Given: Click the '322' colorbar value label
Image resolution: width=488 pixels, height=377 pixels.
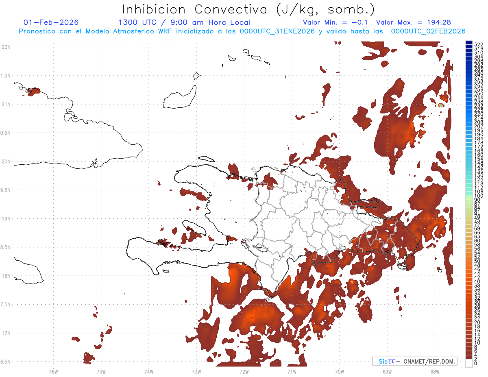Looking at the screenshot, I should point(478,44).
